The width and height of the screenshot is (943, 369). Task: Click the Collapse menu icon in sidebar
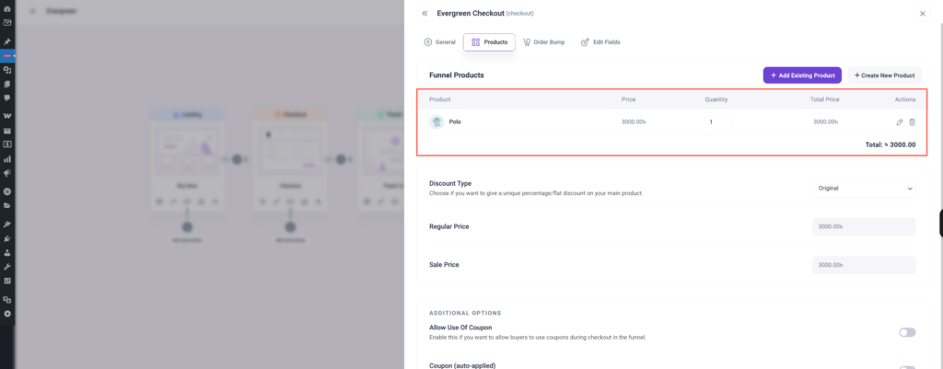tap(7, 314)
